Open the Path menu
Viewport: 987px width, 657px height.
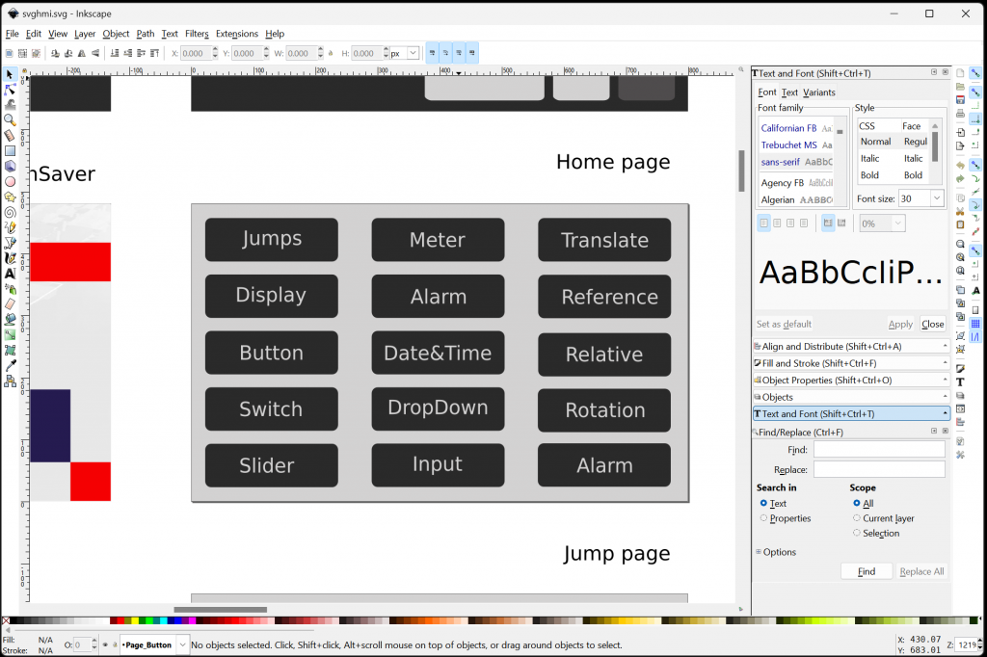pos(145,34)
